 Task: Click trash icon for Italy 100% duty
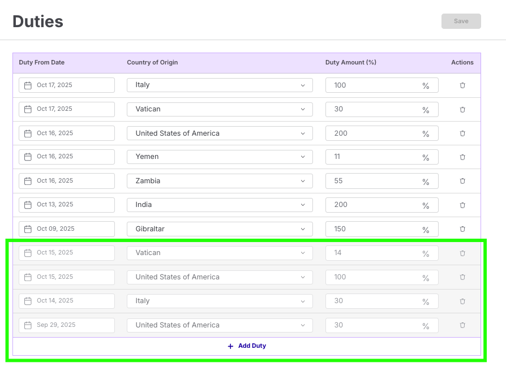(462, 85)
